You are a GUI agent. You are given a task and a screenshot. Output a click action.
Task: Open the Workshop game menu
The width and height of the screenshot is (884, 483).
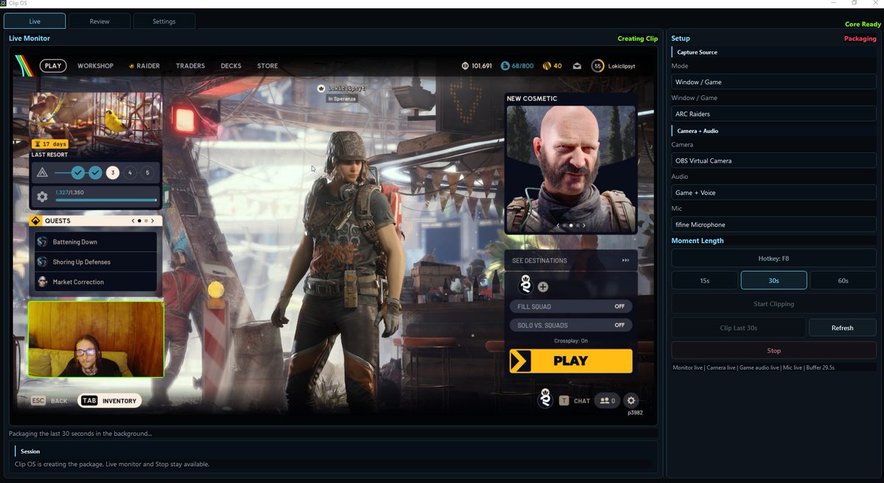[x=96, y=66]
